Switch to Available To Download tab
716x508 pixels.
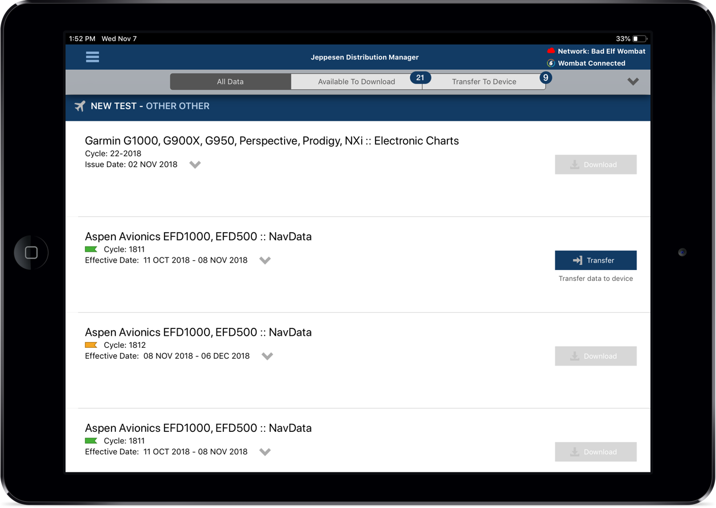(x=357, y=82)
